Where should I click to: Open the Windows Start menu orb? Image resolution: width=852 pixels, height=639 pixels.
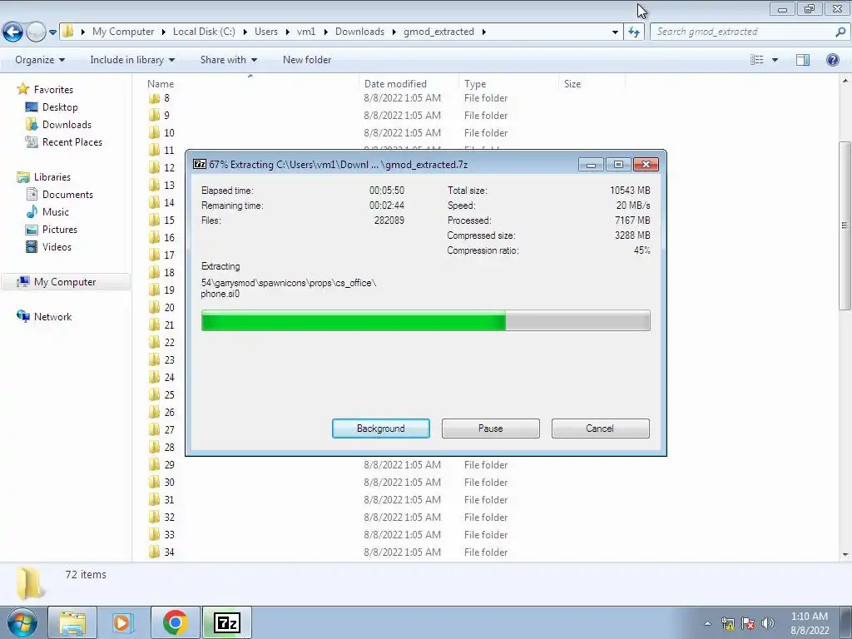[x=22, y=622]
